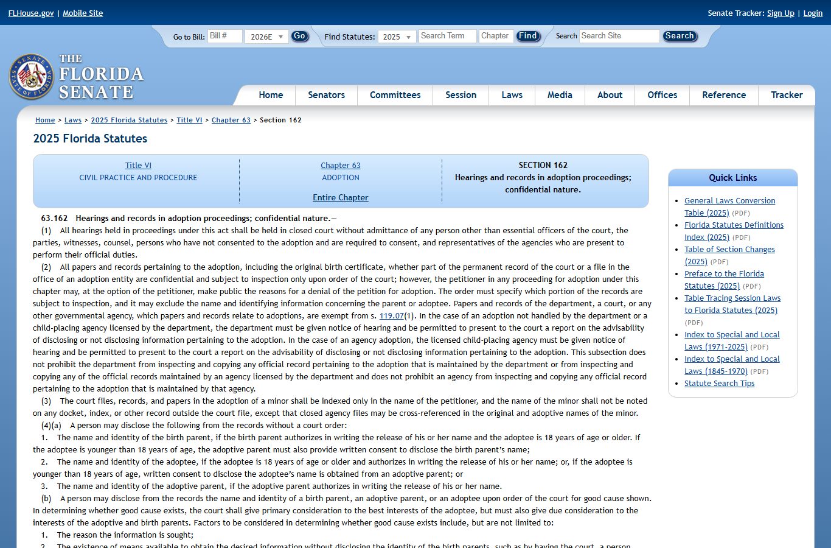Focus the Search Term field
Image resolution: width=831 pixels, height=548 pixels.
tap(447, 36)
